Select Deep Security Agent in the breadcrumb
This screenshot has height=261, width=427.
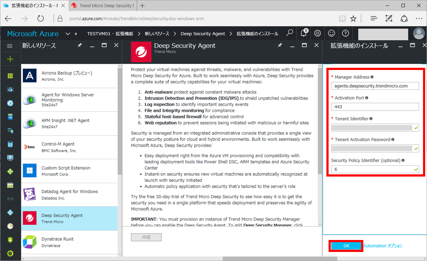[x=203, y=33]
